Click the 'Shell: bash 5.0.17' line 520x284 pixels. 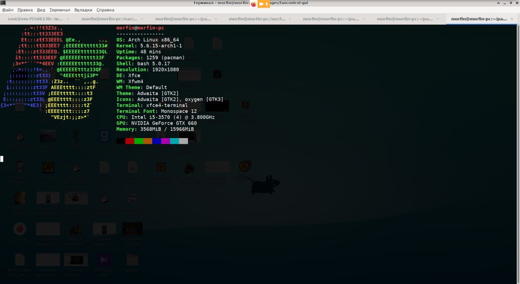pos(143,64)
